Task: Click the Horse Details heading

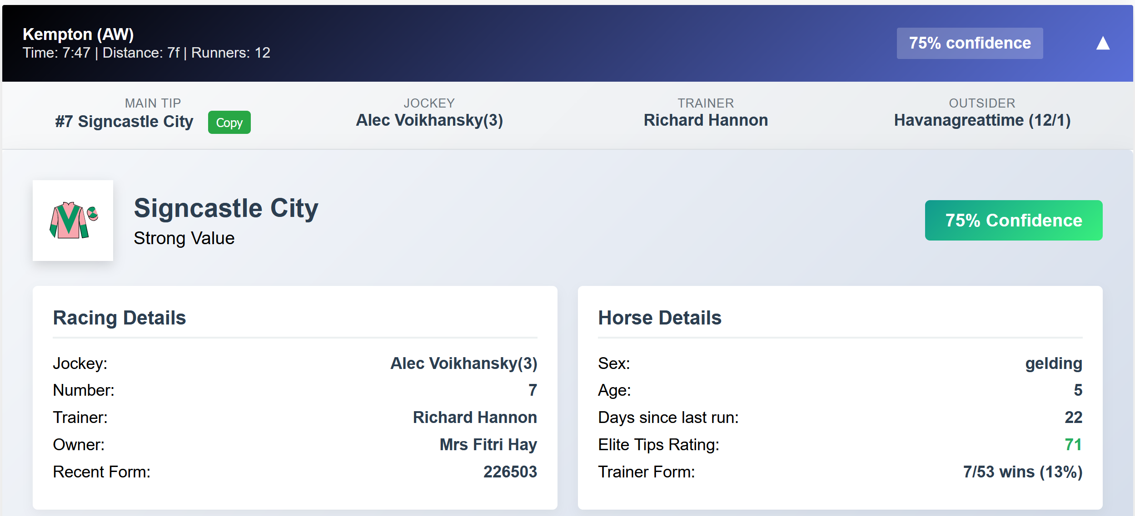Action: pos(660,318)
